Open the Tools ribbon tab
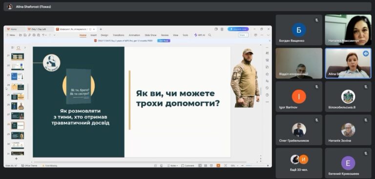 point(186,35)
